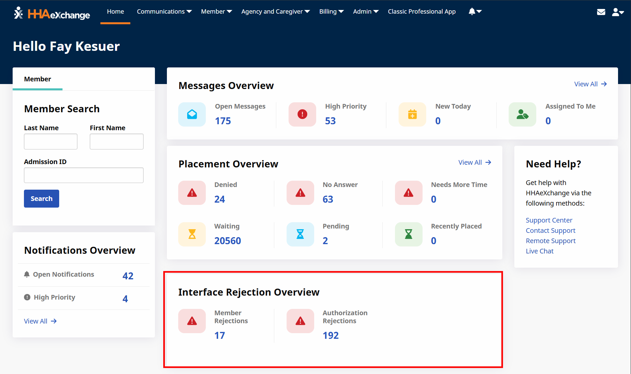This screenshot has width=631, height=374.
Task: Click the envelope mail icon in header
Action: coord(601,12)
